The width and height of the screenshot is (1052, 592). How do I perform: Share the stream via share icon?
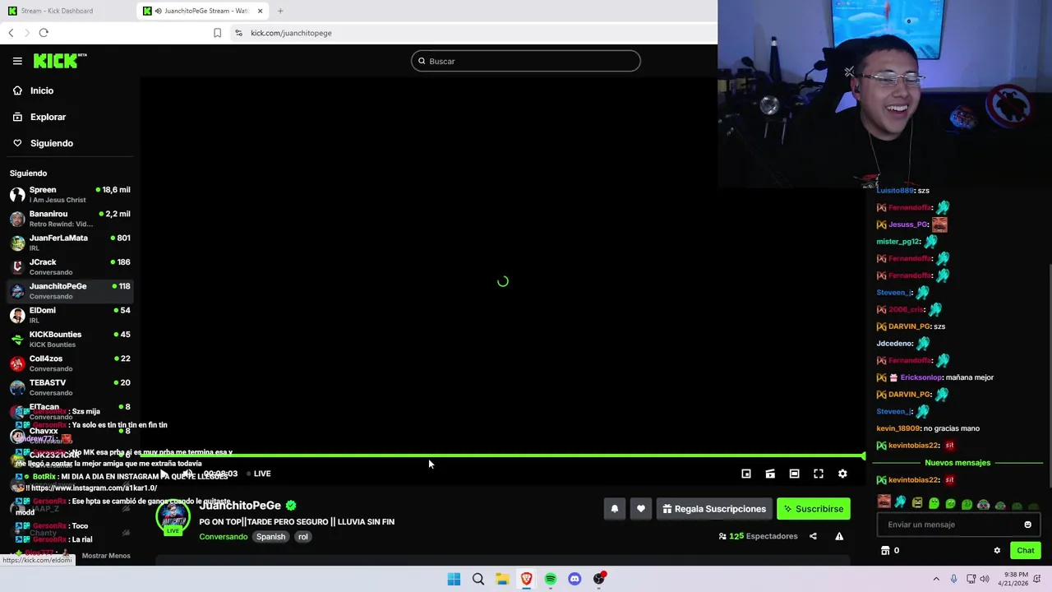813,536
